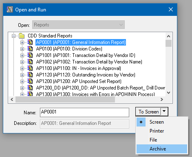
Task: Select the CDD Standard Reports folder label
Action: coord(50,36)
